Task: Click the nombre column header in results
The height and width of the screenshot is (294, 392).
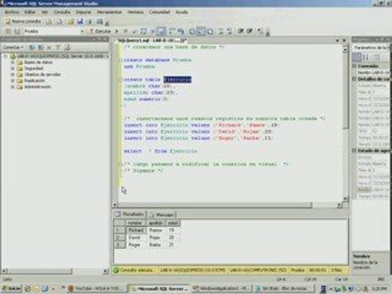Action: click(x=135, y=223)
